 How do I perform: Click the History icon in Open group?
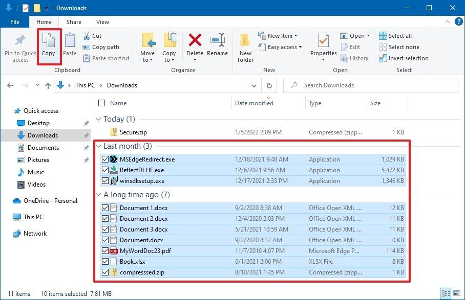point(355,58)
